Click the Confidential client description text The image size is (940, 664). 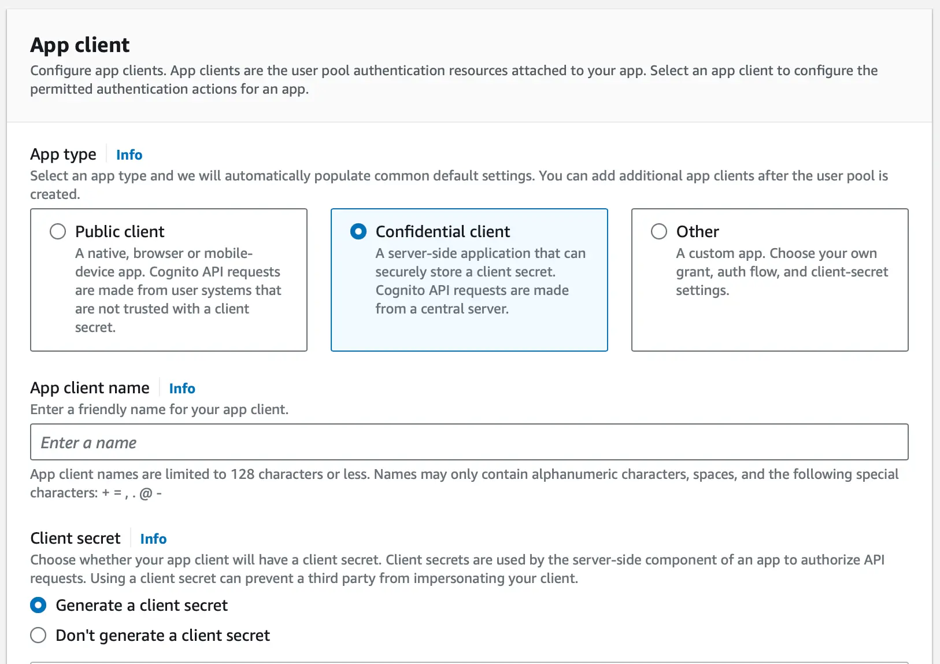pos(480,281)
